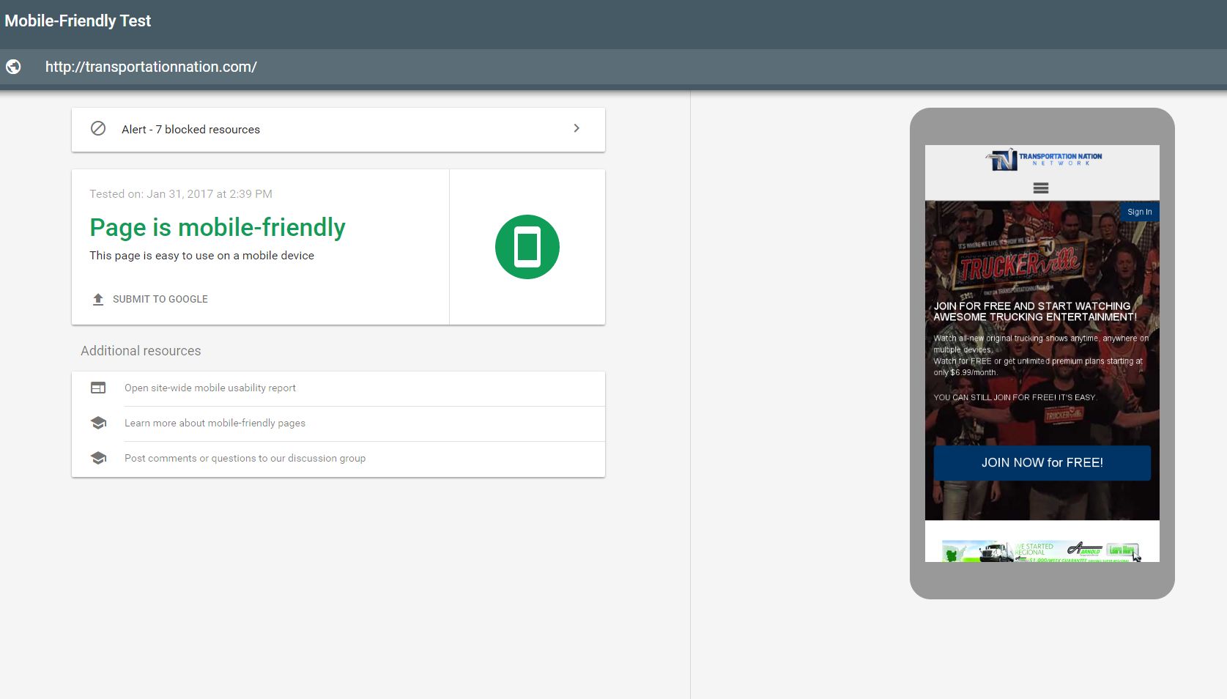Expand the blocked resources alert chevron
Image resolution: width=1227 pixels, height=699 pixels.
pos(577,128)
